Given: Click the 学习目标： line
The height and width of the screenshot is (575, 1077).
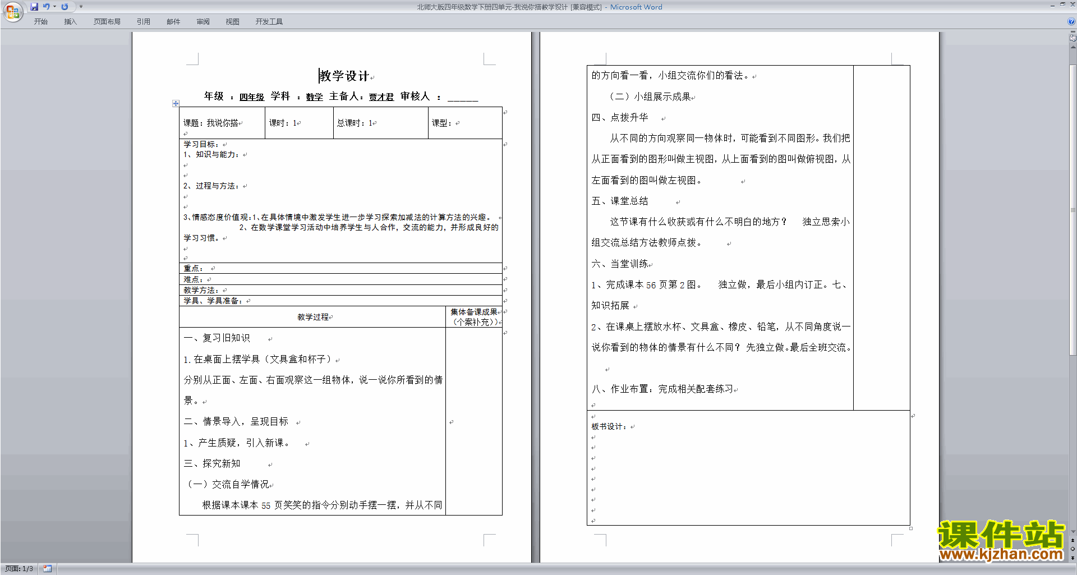Looking at the screenshot, I should pyautogui.click(x=201, y=144).
